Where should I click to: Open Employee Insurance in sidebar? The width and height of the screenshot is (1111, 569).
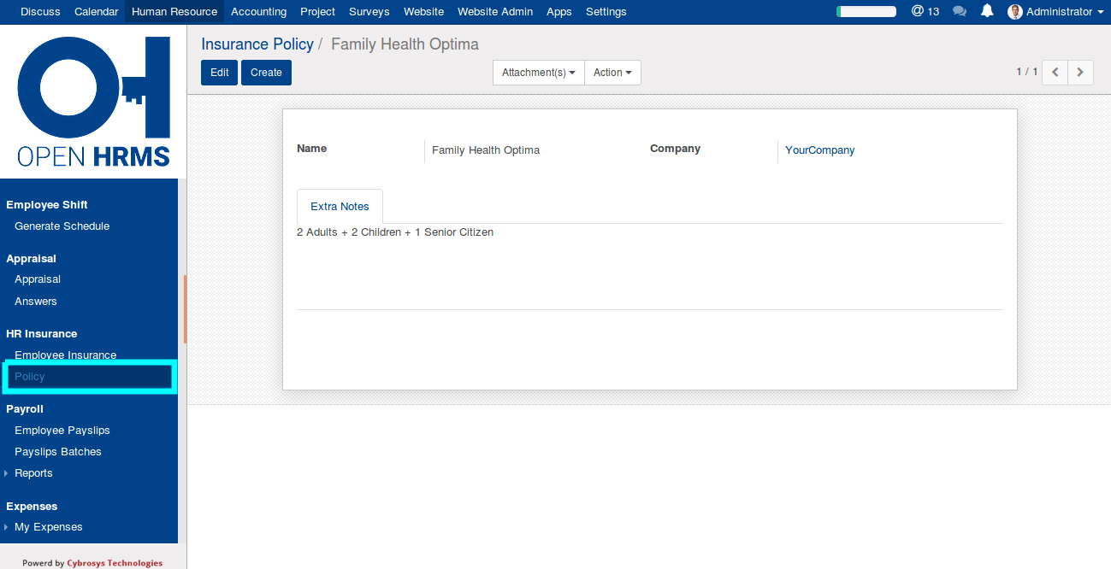[x=66, y=355]
